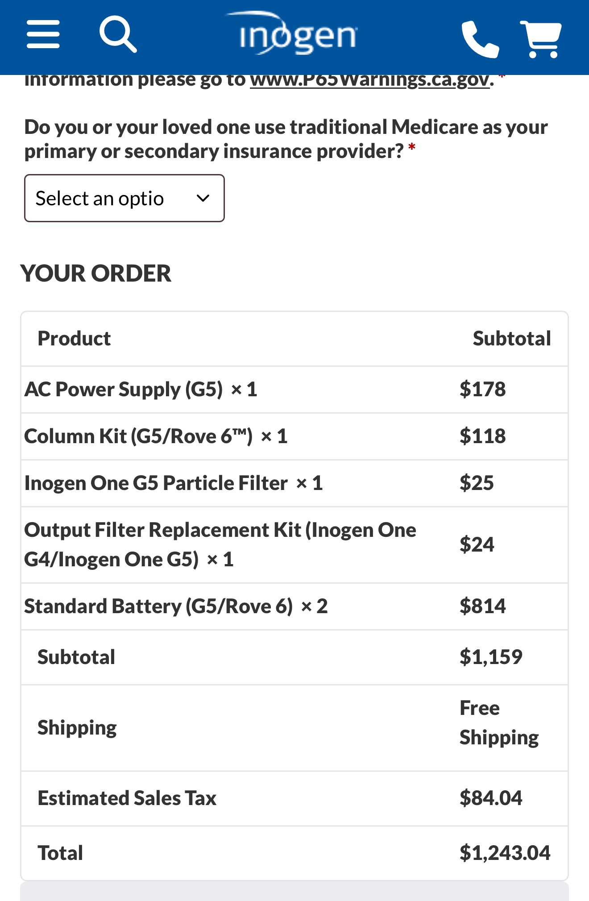Tap the phone call icon
Viewport: 589px width, 901px height.
(x=480, y=39)
